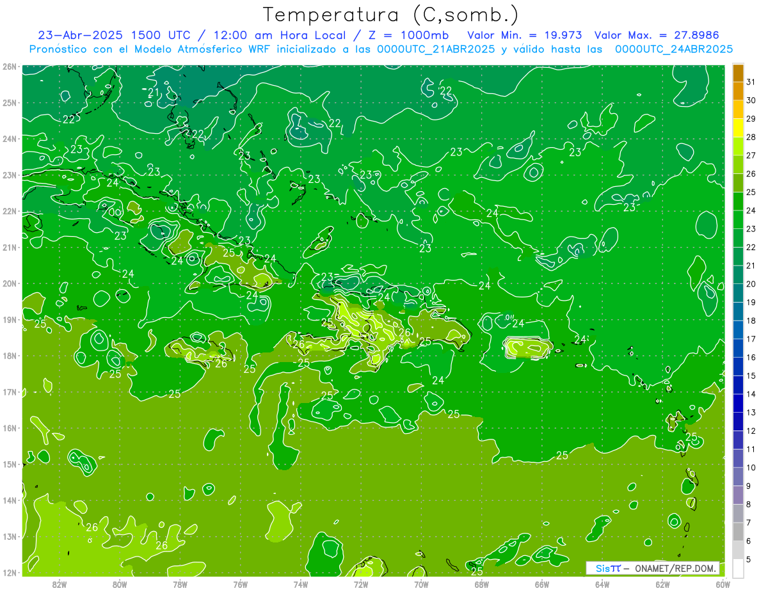Image resolution: width=768 pixels, height=593 pixels.
Task: Click the '74W' longitude axis label
Action: click(301, 584)
